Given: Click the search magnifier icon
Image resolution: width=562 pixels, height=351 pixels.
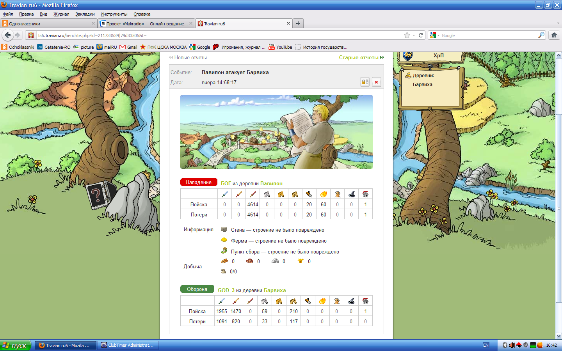Looking at the screenshot, I should click(x=541, y=35).
